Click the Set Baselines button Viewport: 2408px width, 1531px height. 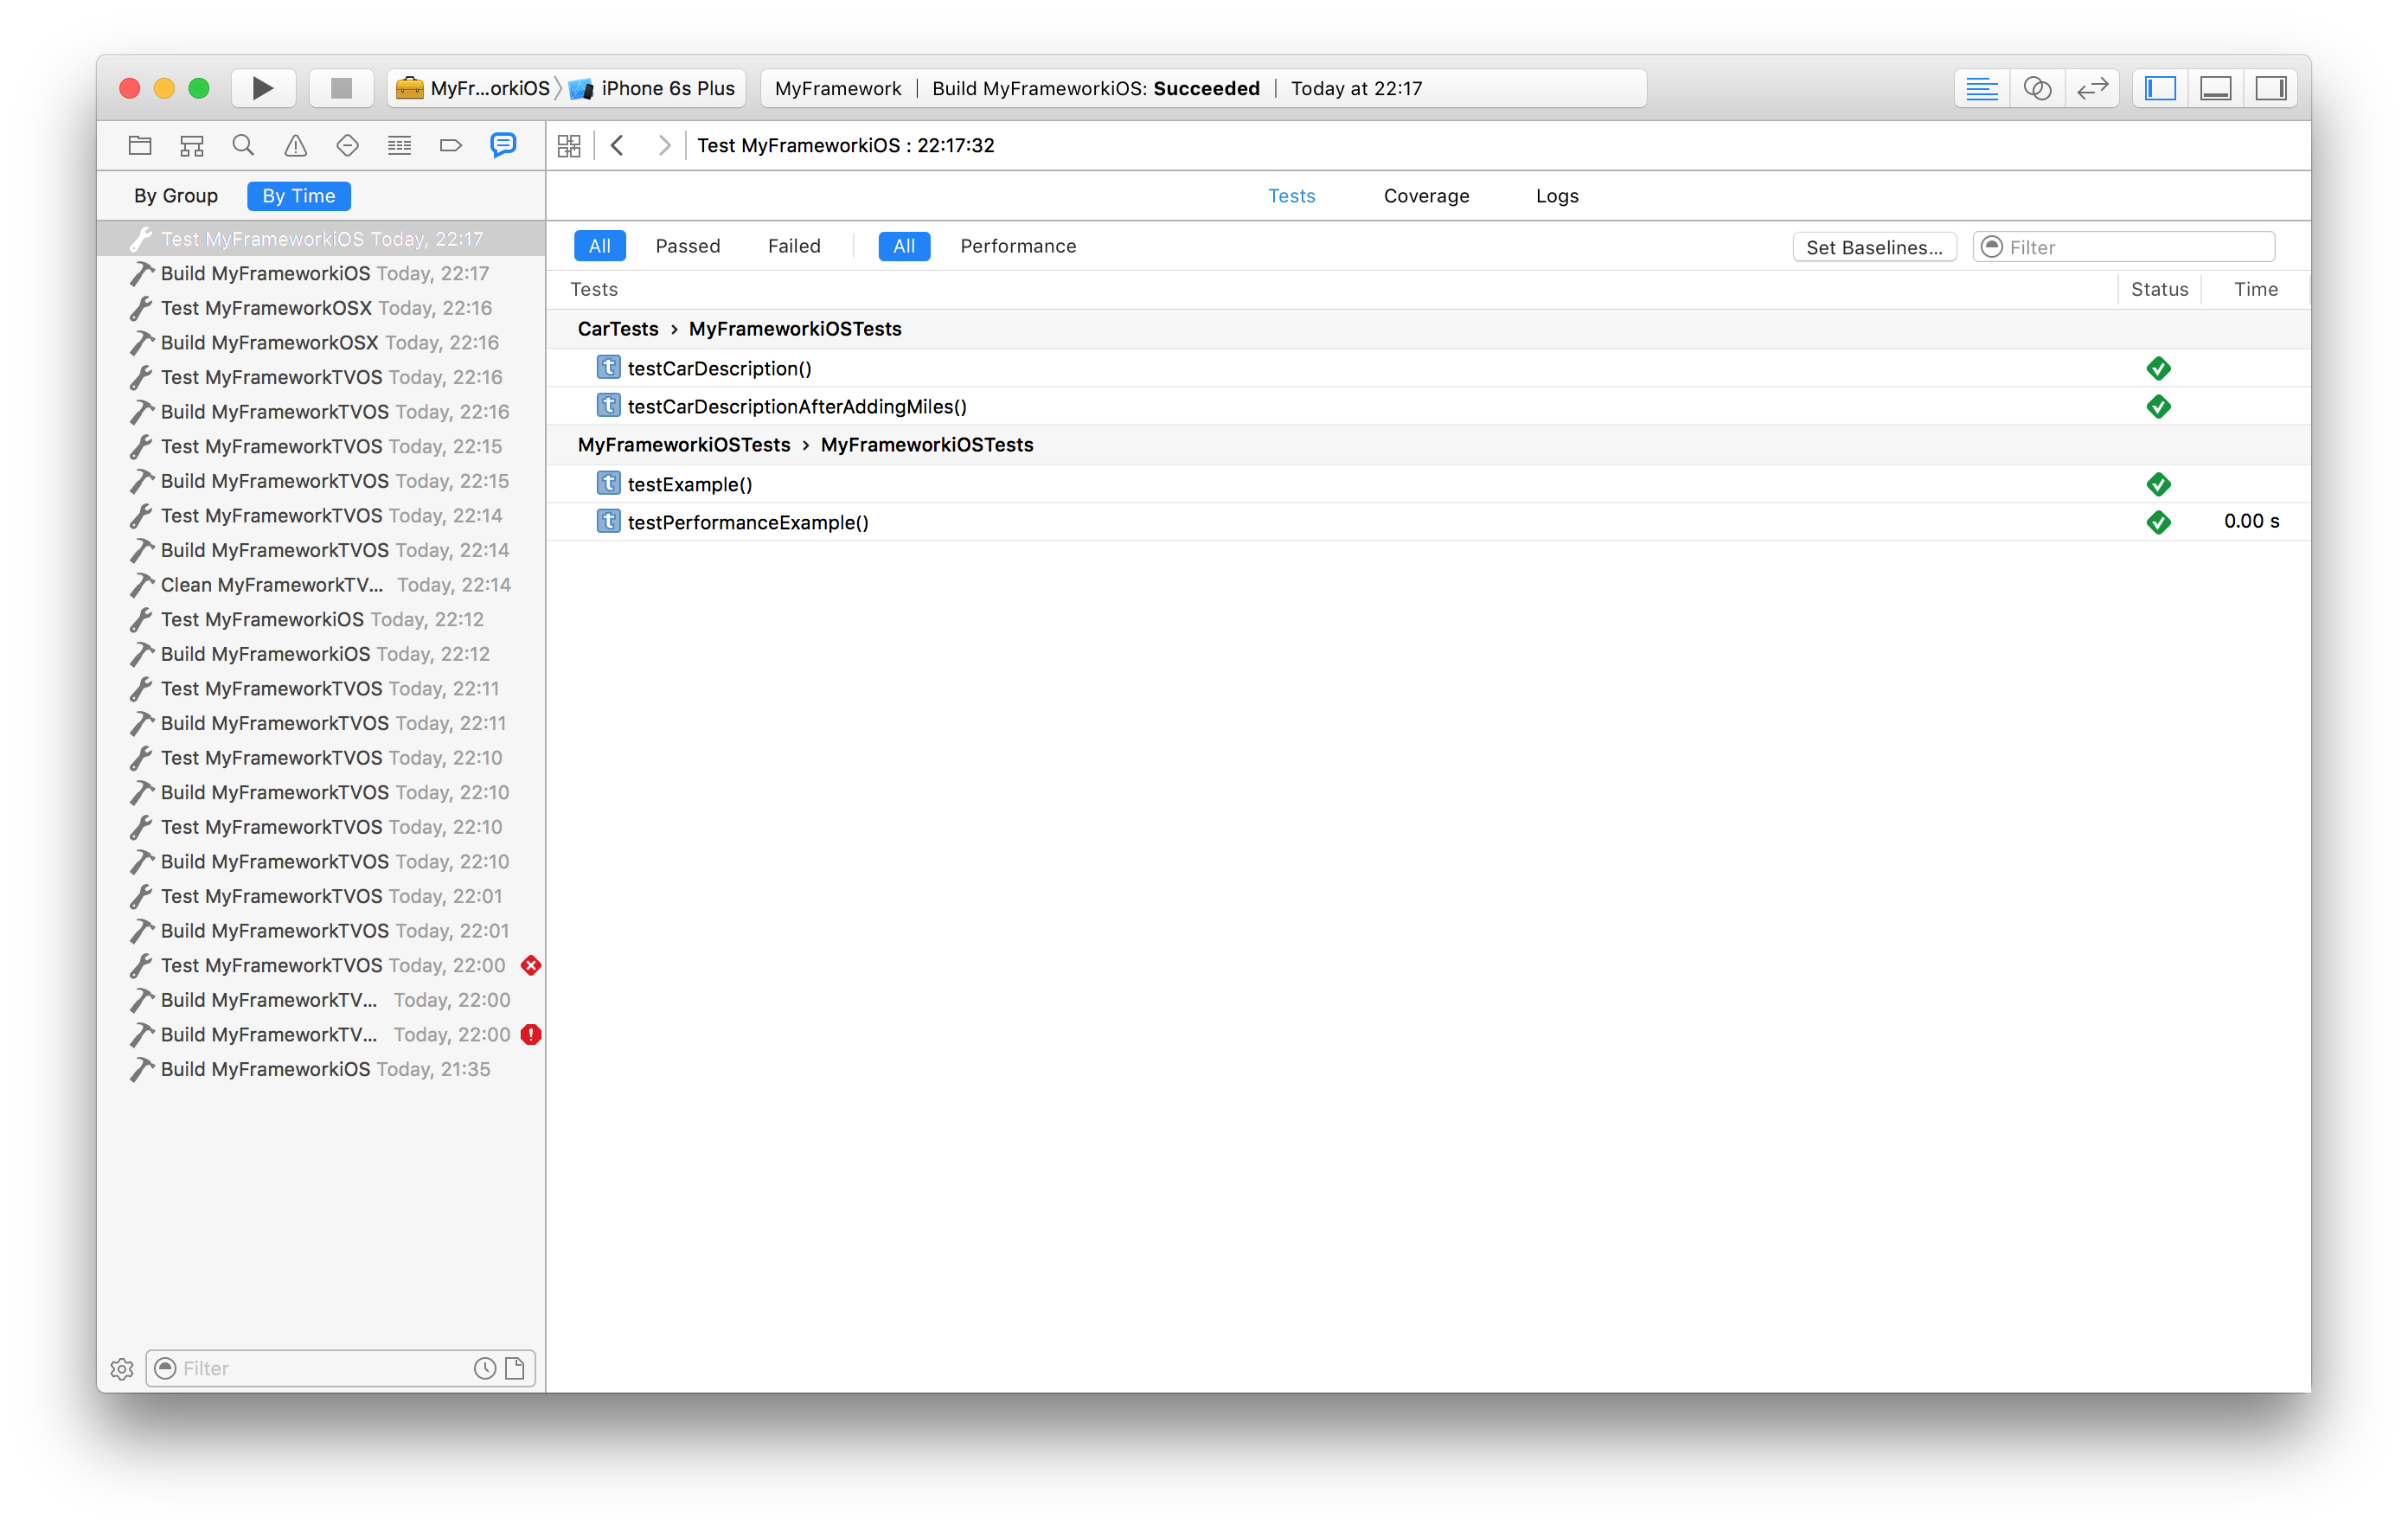tap(1876, 246)
